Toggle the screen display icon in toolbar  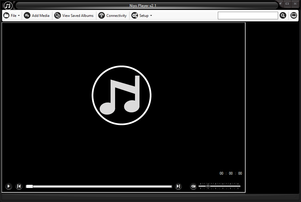(x=294, y=15)
